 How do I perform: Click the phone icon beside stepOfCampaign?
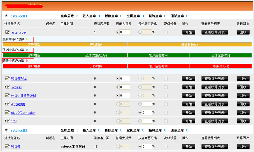(7, 112)
